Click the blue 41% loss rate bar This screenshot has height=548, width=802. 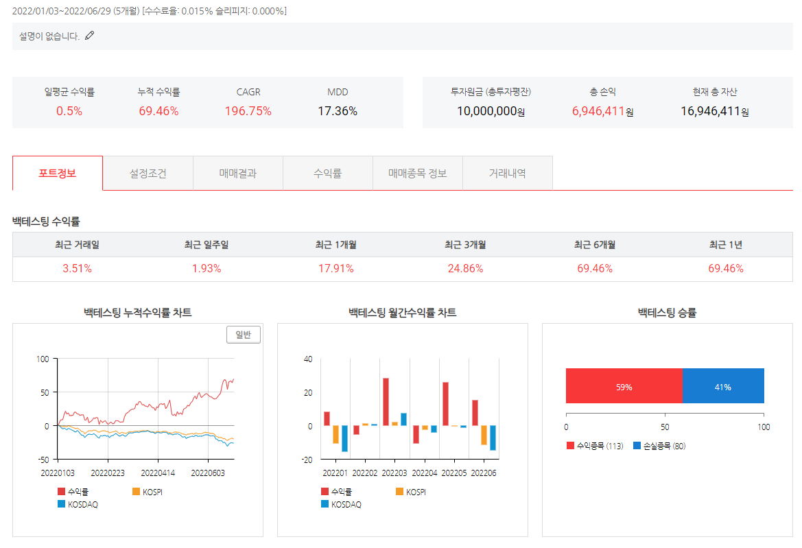tap(723, 386)
